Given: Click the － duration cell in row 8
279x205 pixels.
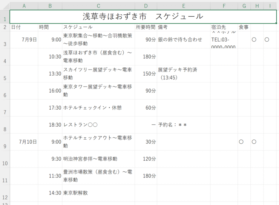Looking at the screenshot, I should pyautogui.click(x=146, y=125).
